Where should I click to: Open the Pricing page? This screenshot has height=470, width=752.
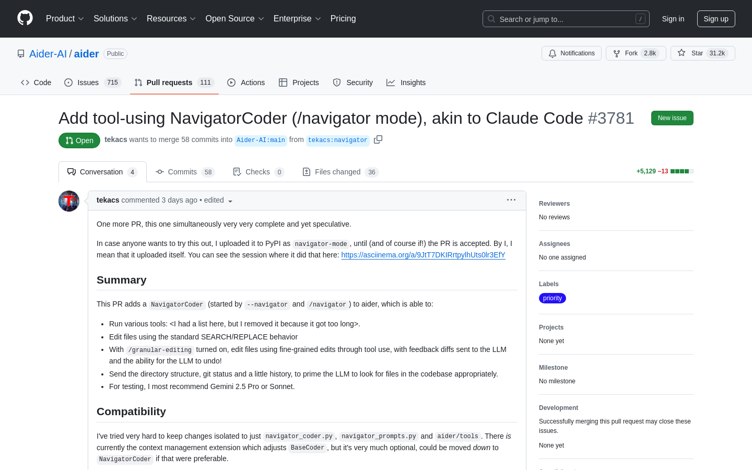click(x=343, y=19)
